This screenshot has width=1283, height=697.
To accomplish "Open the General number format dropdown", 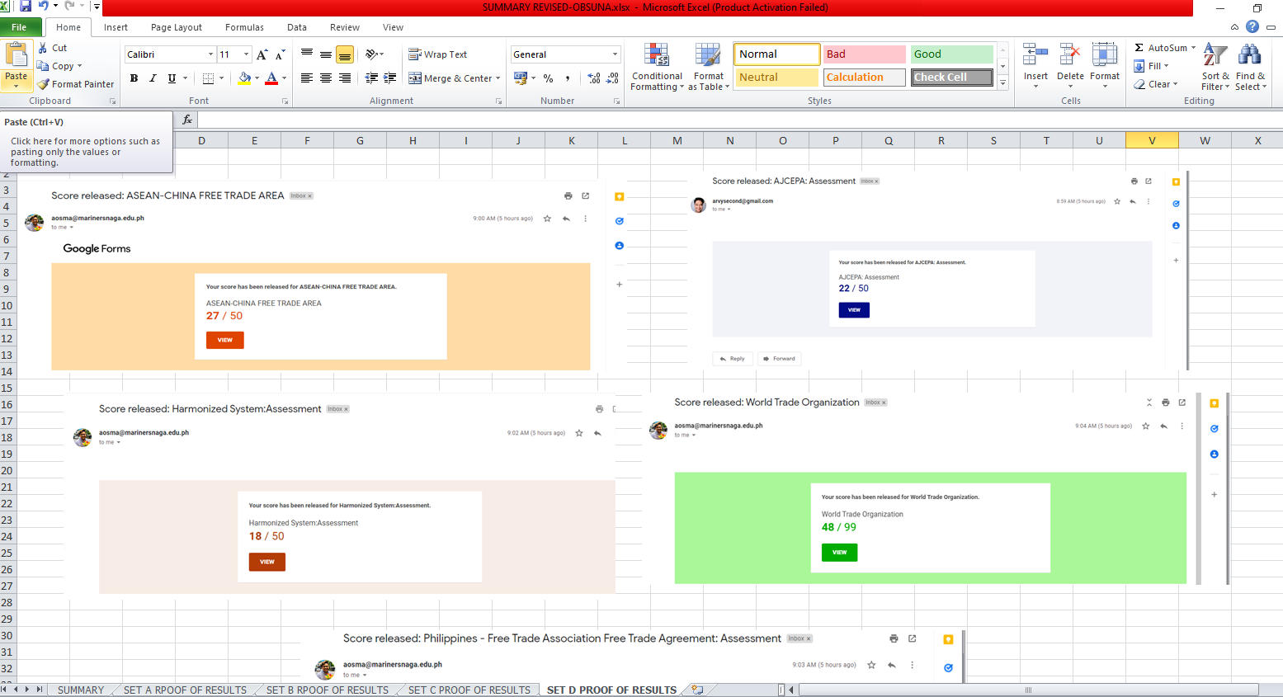I will 615,54.
